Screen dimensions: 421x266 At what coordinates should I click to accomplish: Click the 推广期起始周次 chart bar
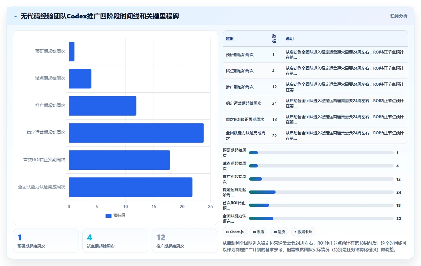point(103,106)
